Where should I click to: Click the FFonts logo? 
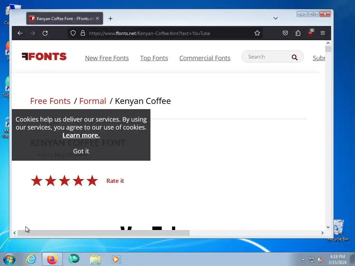coord(44,56)
